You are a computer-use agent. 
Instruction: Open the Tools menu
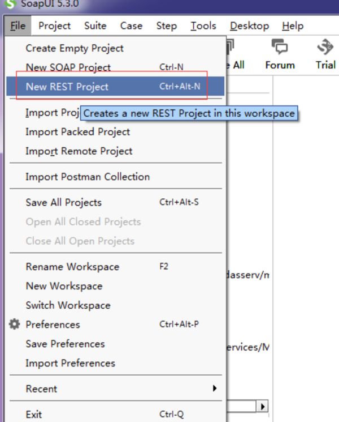tap(203, 26)
